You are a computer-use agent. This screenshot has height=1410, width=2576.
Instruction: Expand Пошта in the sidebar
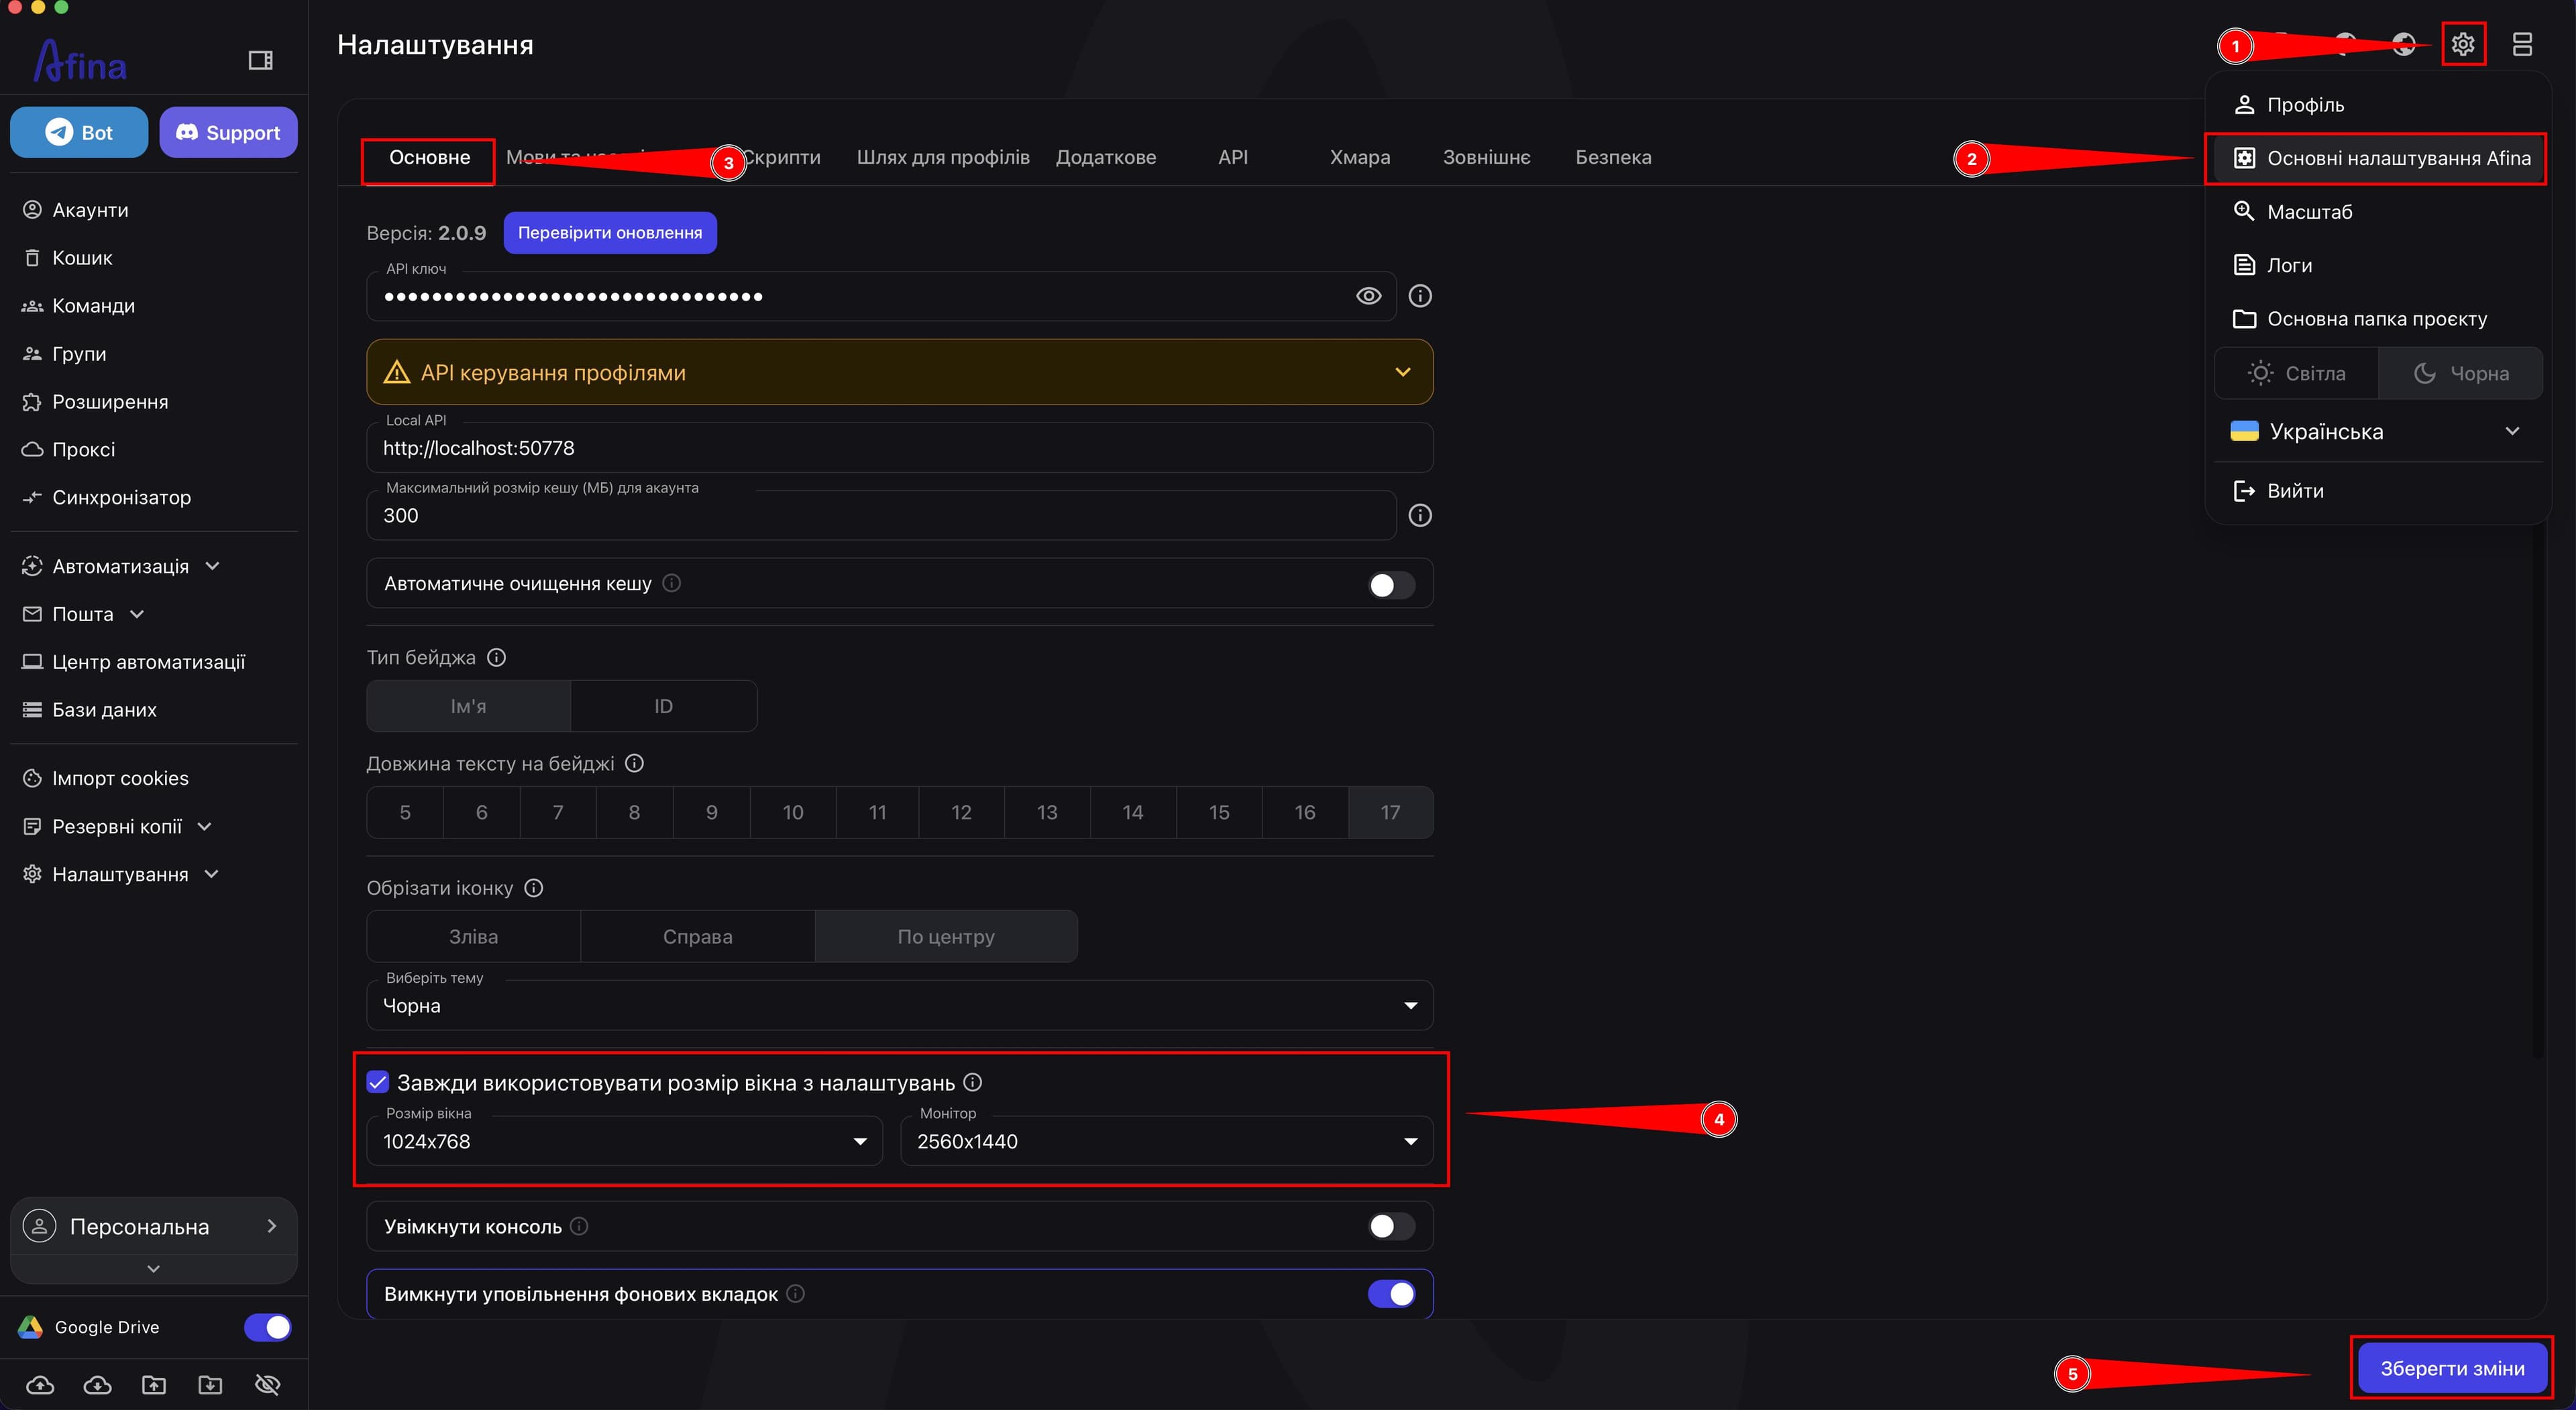[x=83, y=614]
